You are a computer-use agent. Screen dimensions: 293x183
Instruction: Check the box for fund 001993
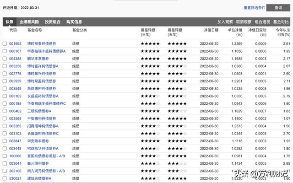pyautogui.click(x=5, y=44)
